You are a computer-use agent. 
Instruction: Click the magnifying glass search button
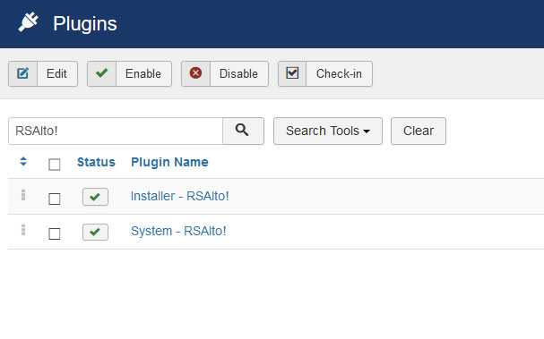243,131
